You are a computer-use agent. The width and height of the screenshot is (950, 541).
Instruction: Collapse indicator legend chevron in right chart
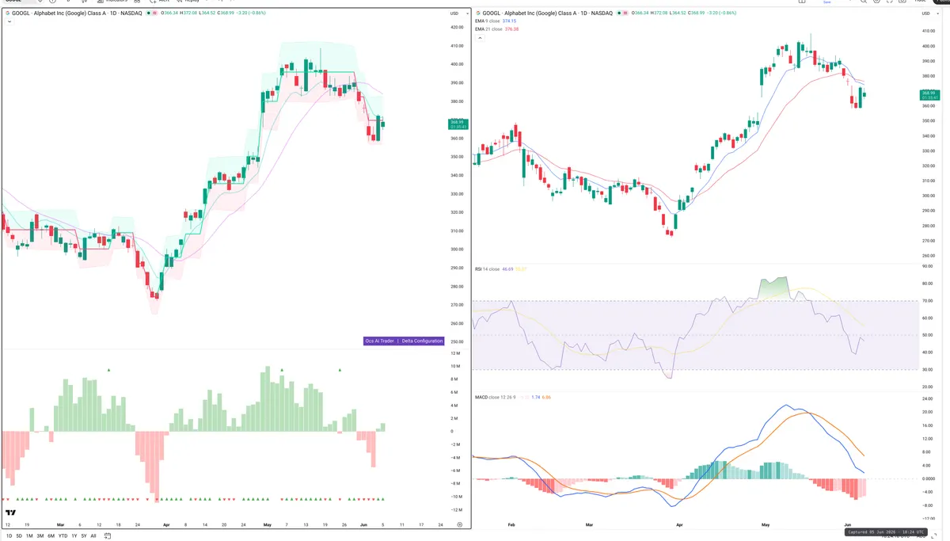[479, 37]
